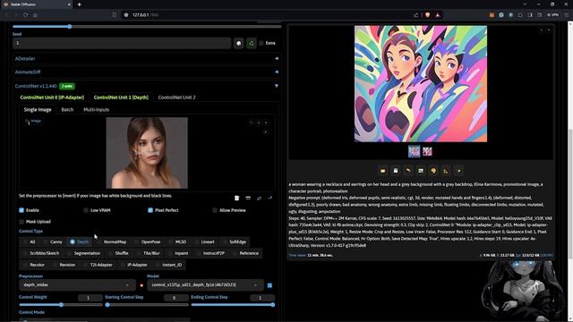Remove the ControlNet input image
The height and width of the screenshot is (322, 573).
pyautogui.click(x=266, y=123)
